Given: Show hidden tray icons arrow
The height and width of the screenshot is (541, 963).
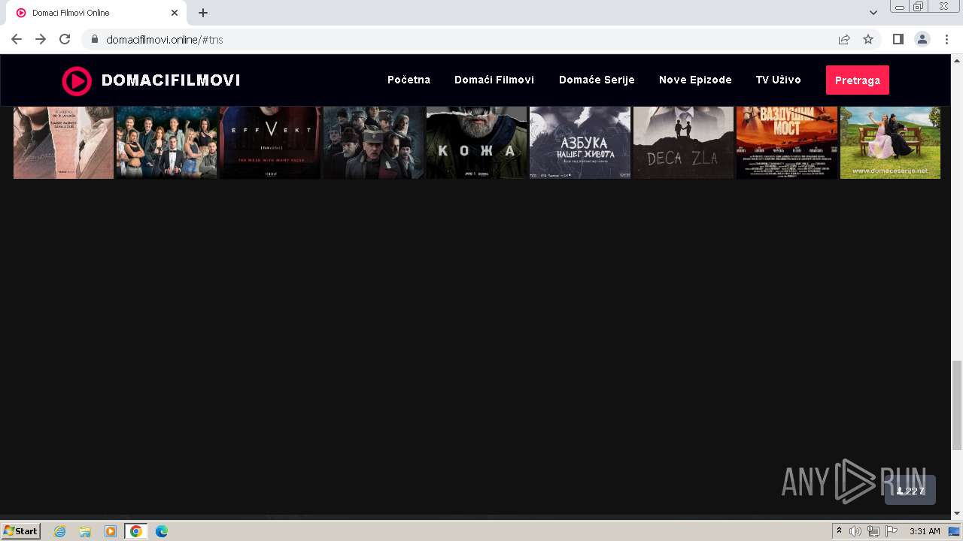Looking at the screenshot, I should tap(840, 531).
